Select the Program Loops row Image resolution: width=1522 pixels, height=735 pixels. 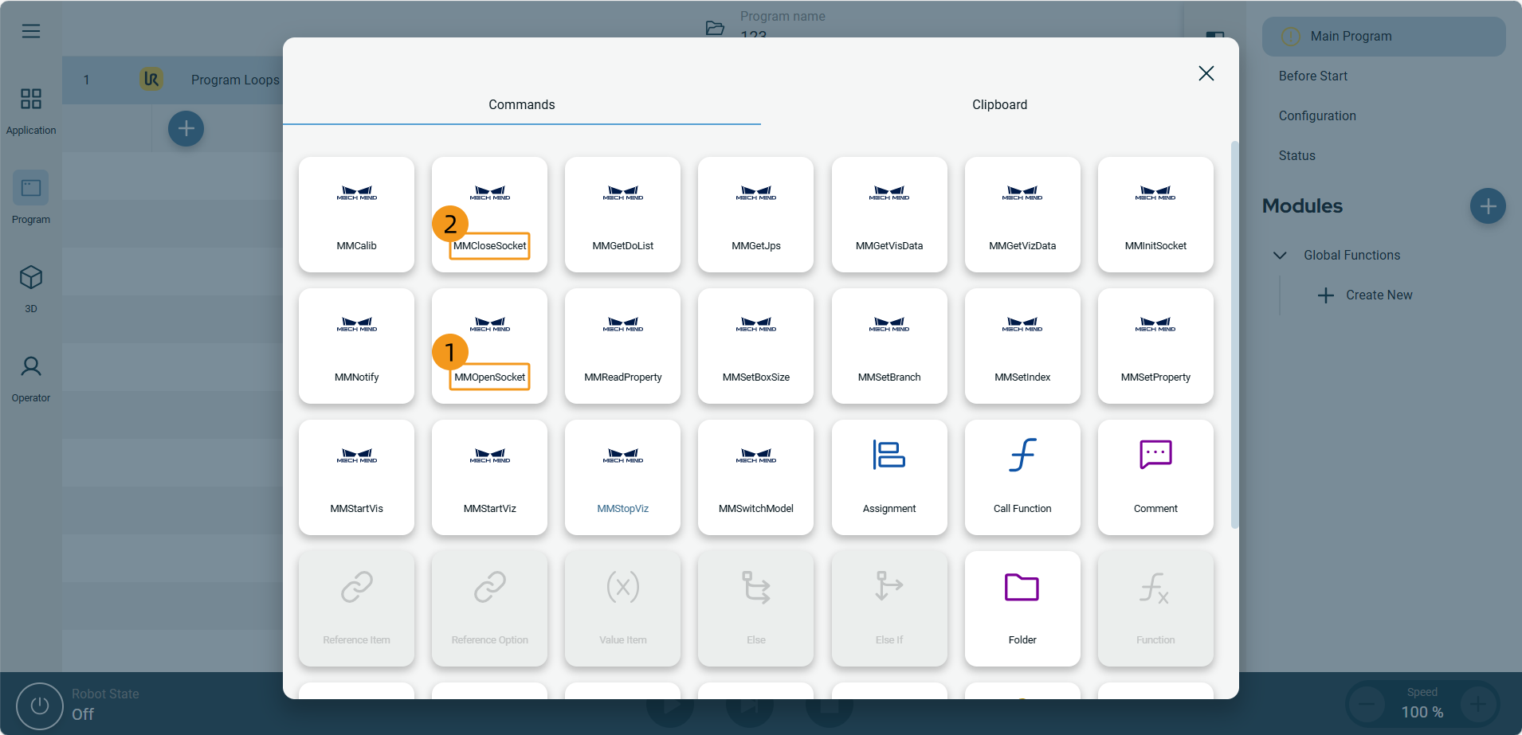[172, 80]
